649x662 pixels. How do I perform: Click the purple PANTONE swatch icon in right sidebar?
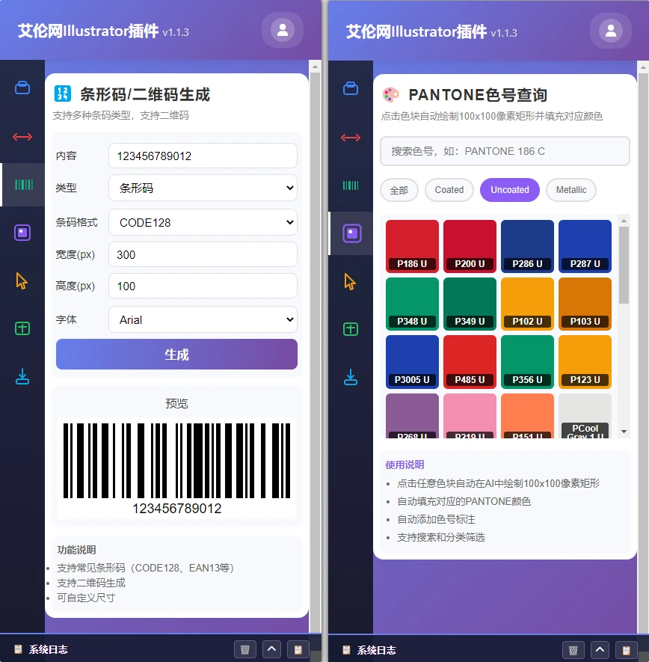pyautogui.click(x=351, y=233)
